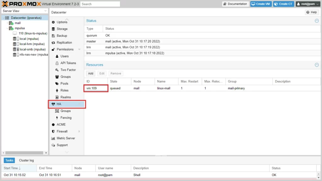
Task: Open the Documentation link button
Action: 235,4
